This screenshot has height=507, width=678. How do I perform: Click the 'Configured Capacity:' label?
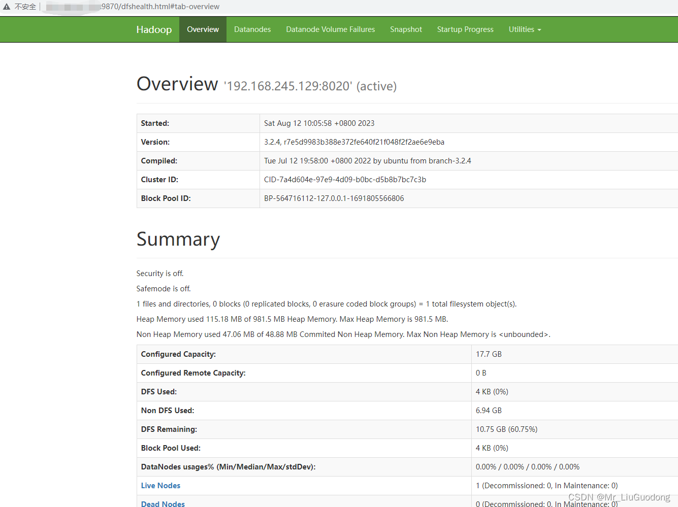178,354
